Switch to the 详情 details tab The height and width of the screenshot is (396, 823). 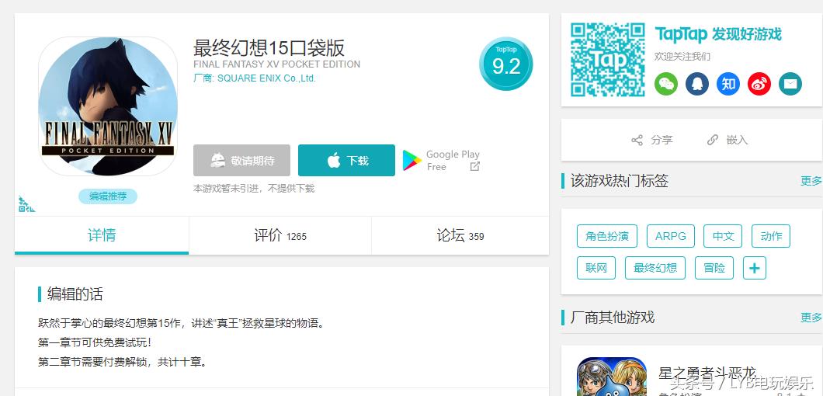click(x=101, y=235)
